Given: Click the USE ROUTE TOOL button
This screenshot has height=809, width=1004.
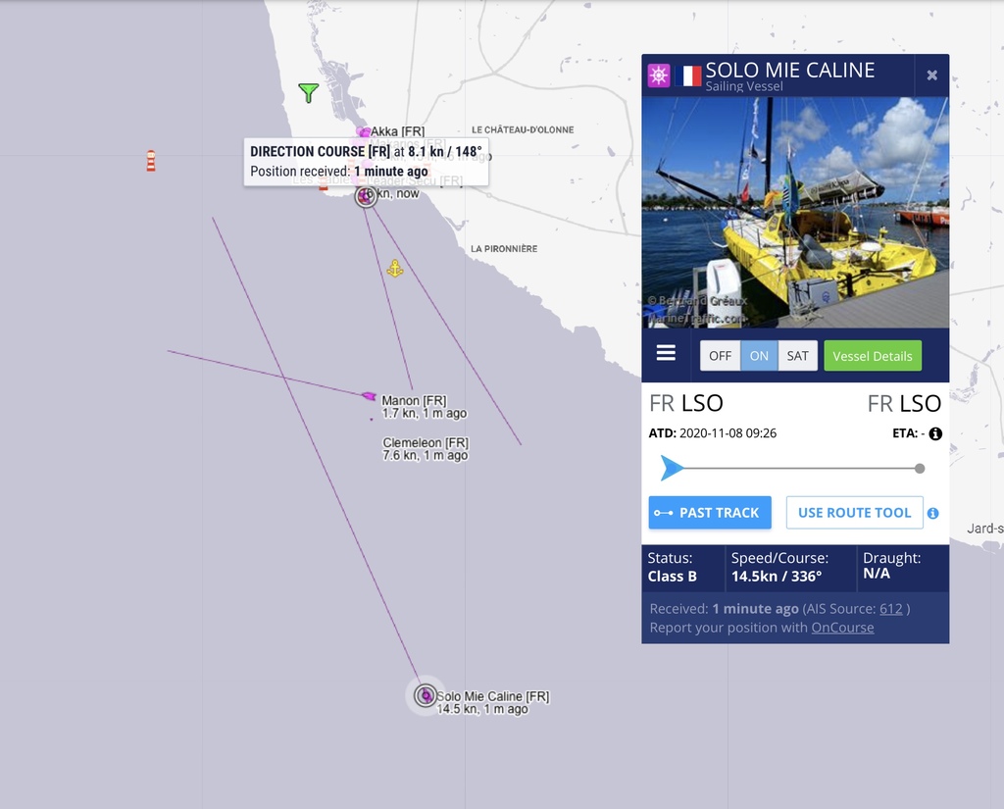Looking at the screenshot, I should (x=855, y=513).
